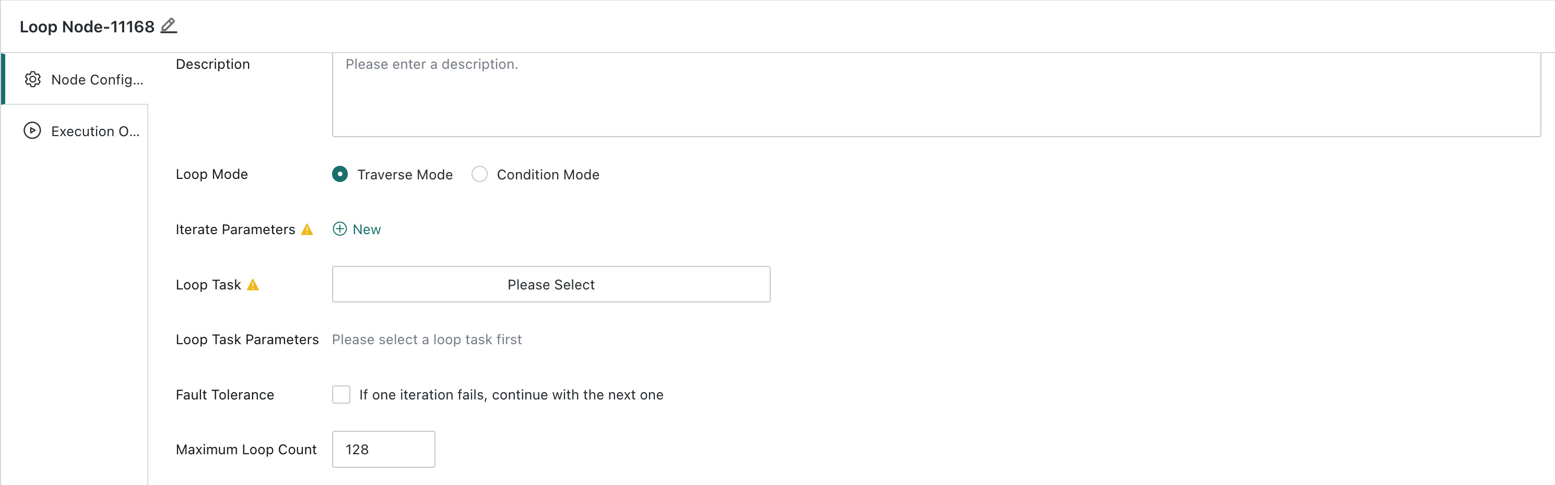This screenshot has height=485, width=1555.
Task: Click warning triangle beside Iterate Parameters
Action: click(307, 230)
